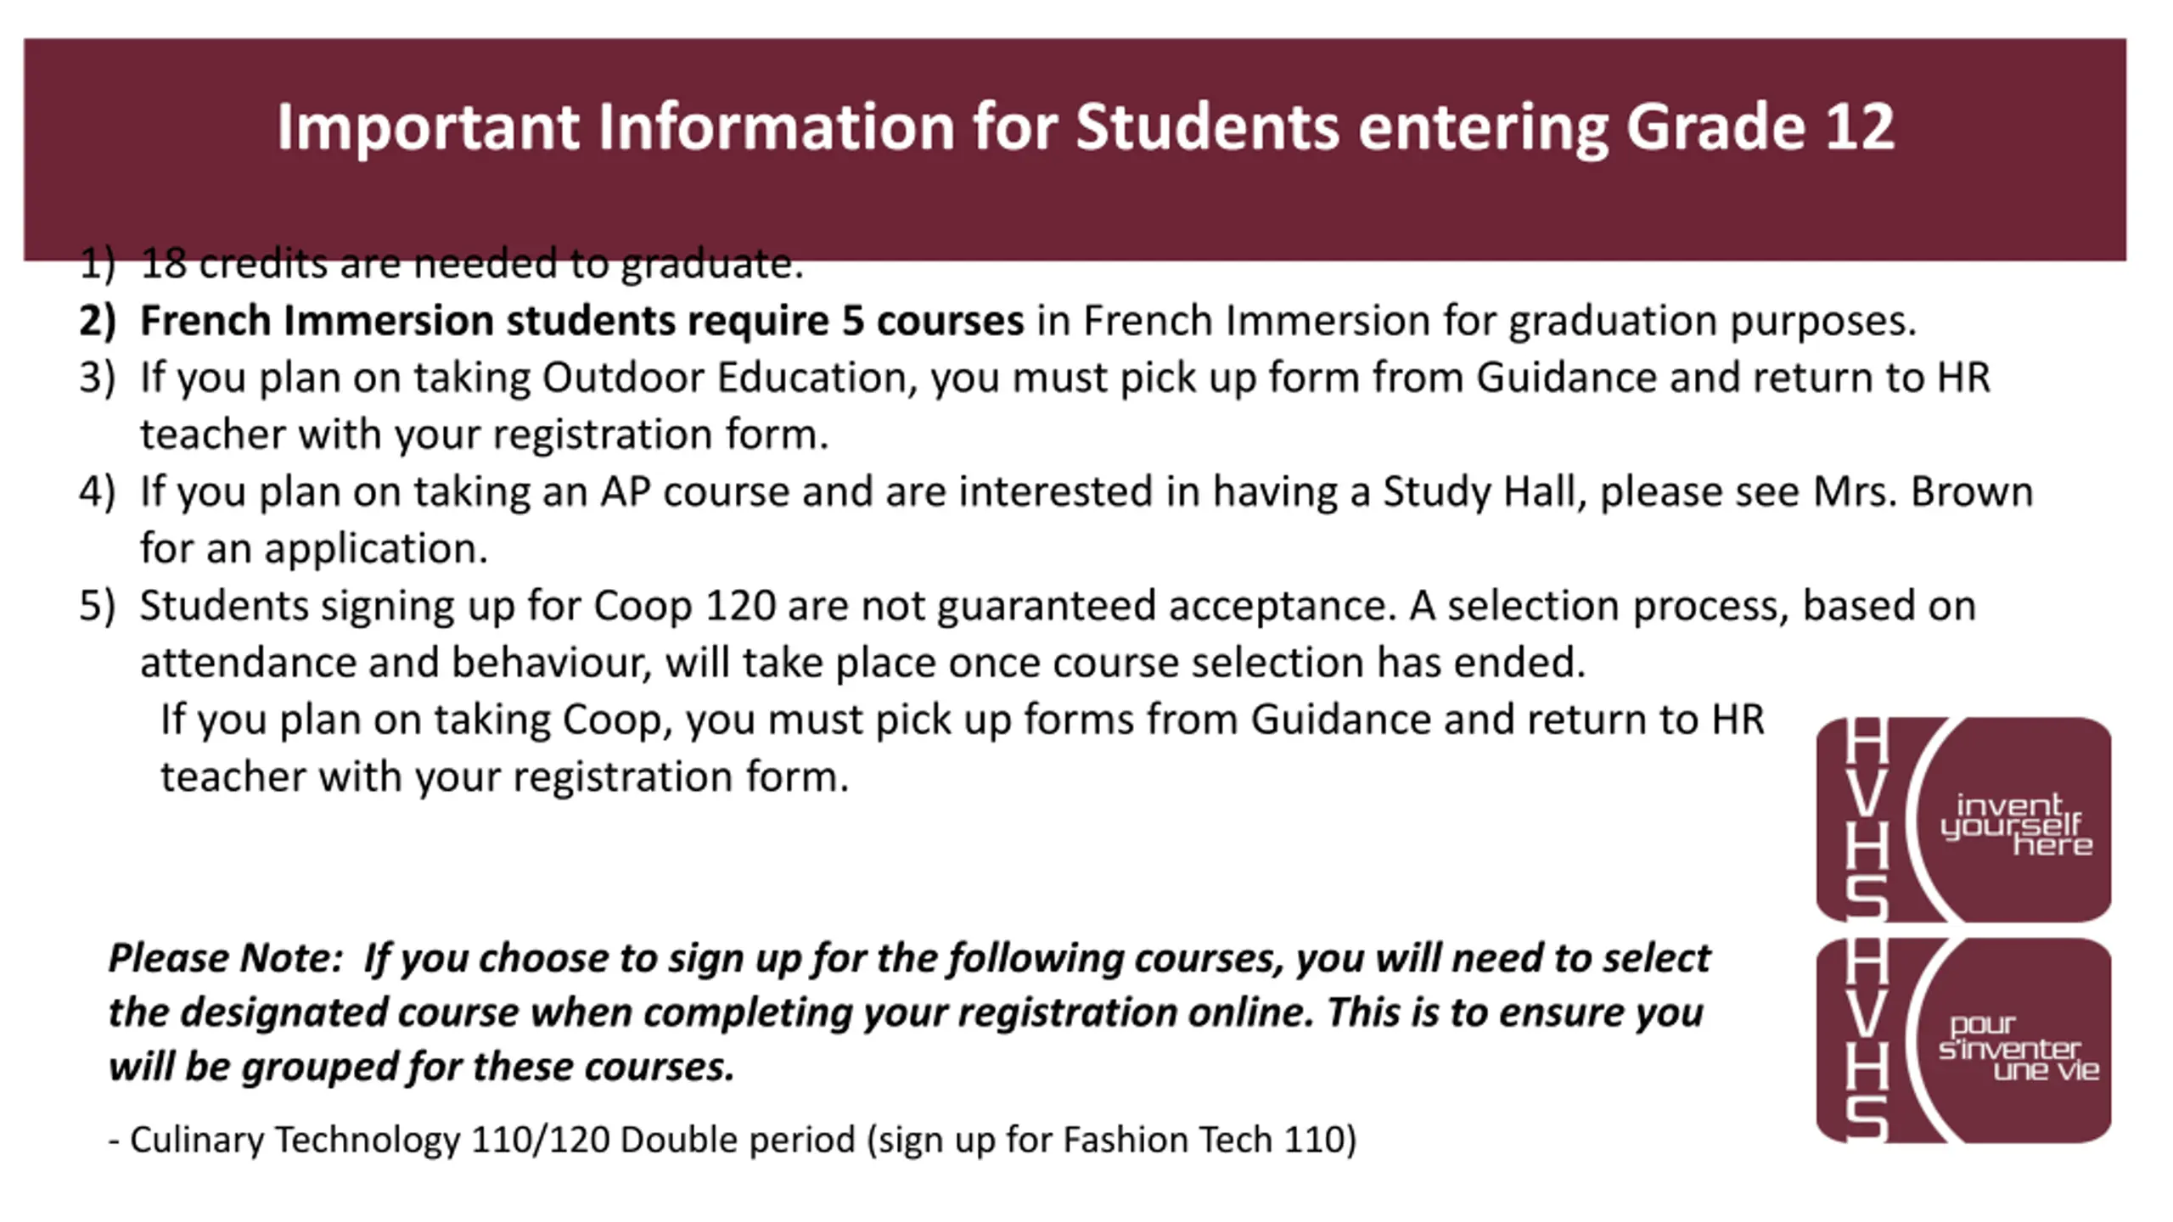This screenshot has width=2173, height=1222.
Task: Click the Outdoor Education list item
Action: point(1035,406)
